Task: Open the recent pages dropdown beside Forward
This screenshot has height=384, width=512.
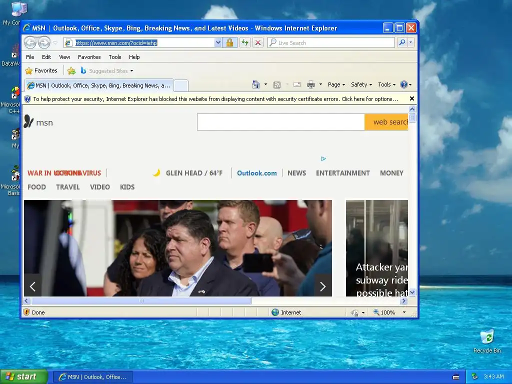Action: pyautogui.click(x=55, y=43)
